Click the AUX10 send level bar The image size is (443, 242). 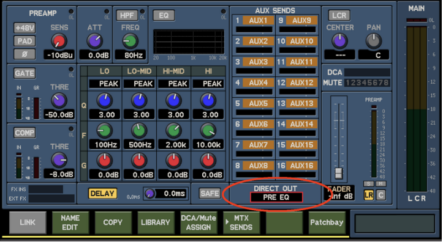(x=297, y=50)
